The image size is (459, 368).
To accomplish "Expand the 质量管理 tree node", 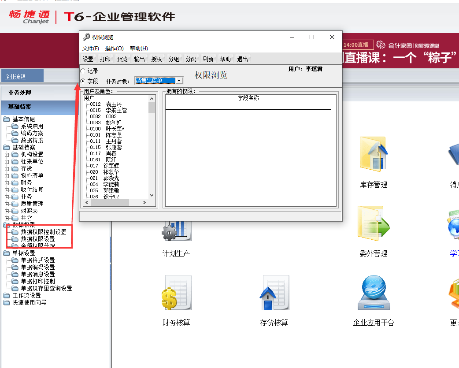I will (x=7, y=204).
